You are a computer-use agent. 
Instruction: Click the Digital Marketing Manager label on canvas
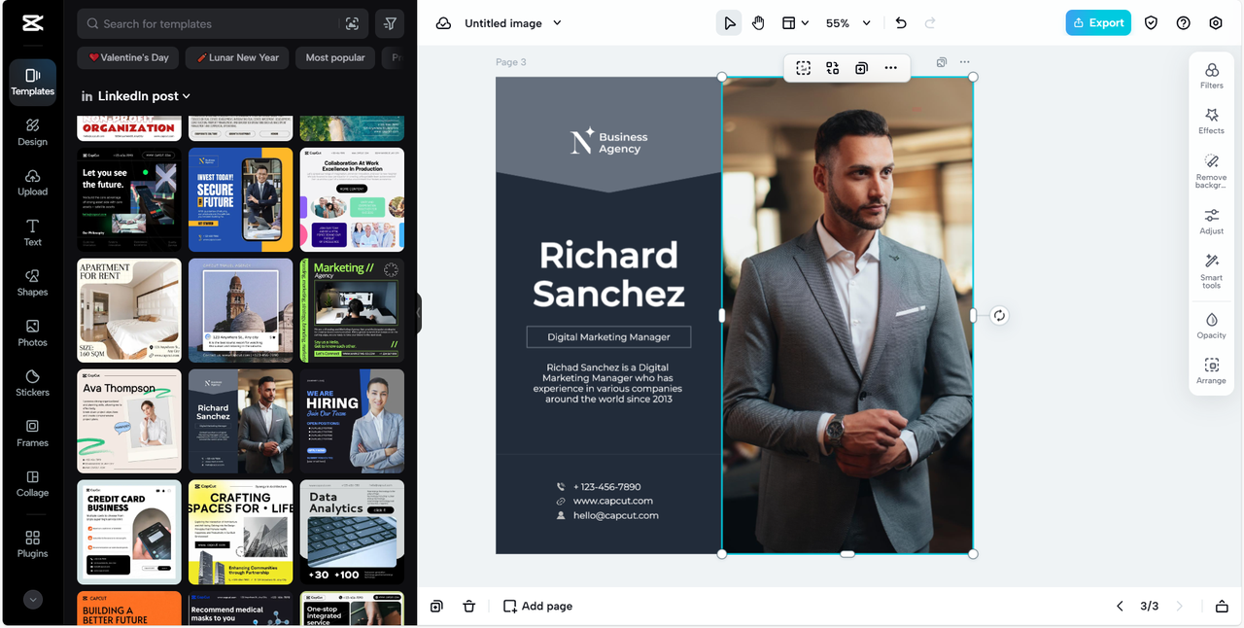point(608,337)
